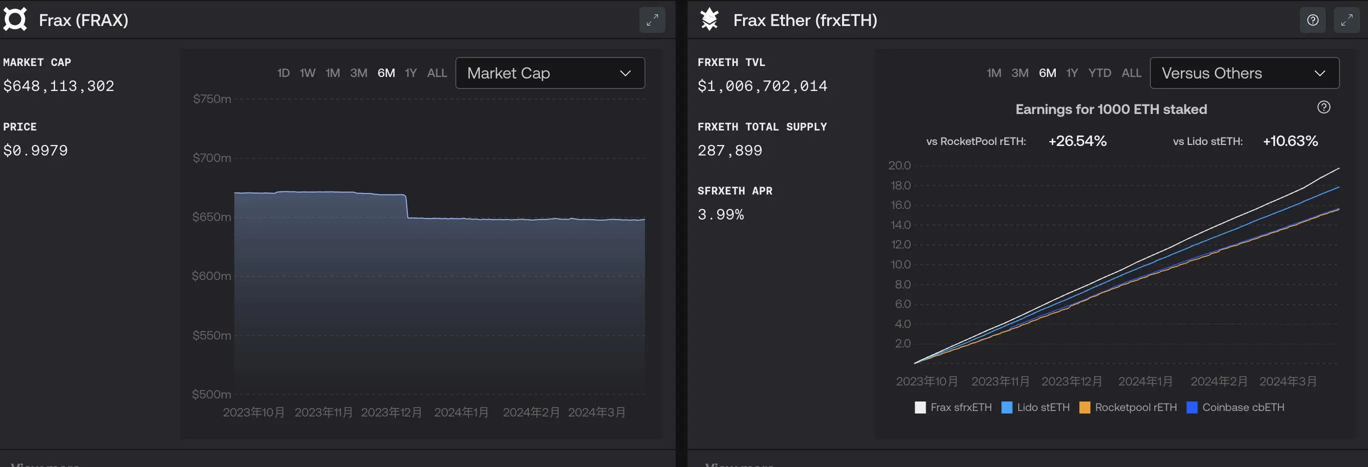Toggle the Rocketpool rETH legend entry

click(1127, 407)
